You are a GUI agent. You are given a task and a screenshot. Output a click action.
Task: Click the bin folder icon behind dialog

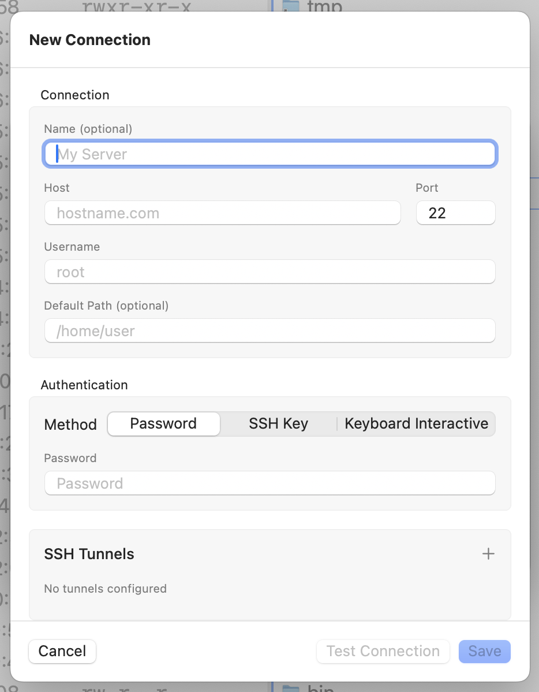click(290, 687)
